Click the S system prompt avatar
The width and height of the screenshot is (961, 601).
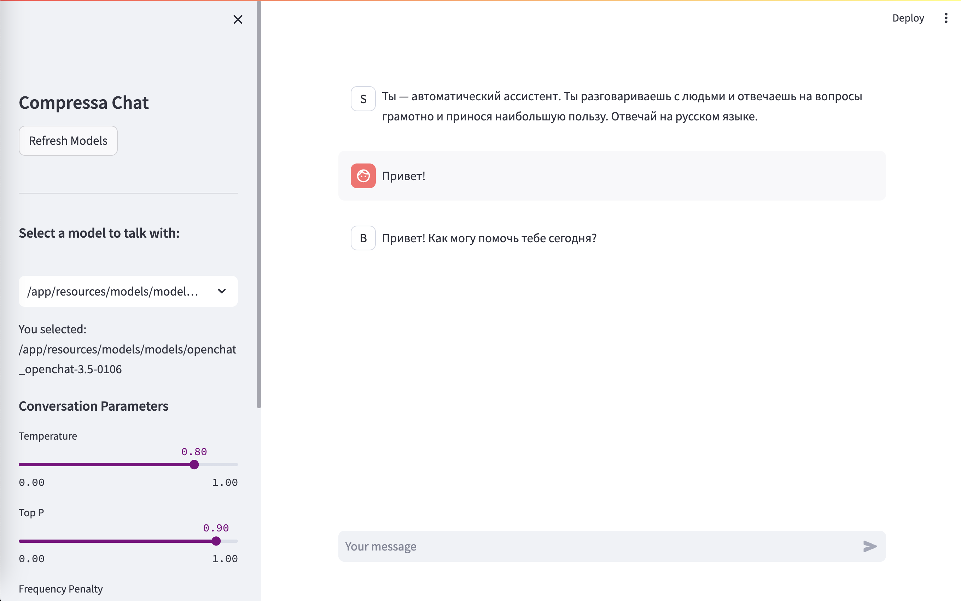click(362, 99)
